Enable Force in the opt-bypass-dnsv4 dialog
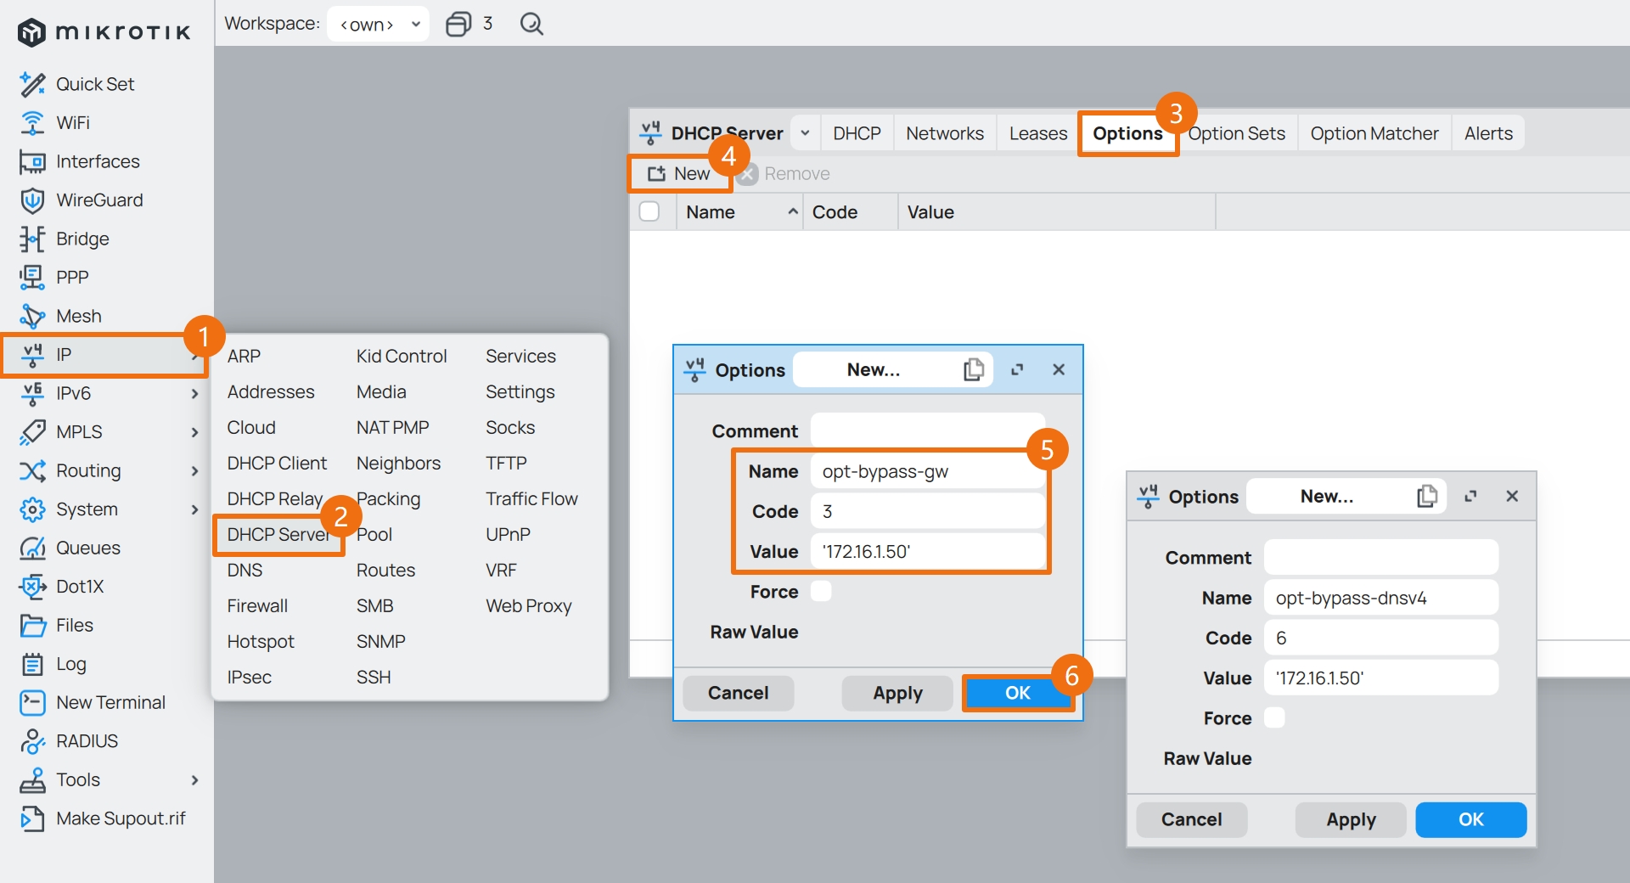 (x=1274, y=717)
